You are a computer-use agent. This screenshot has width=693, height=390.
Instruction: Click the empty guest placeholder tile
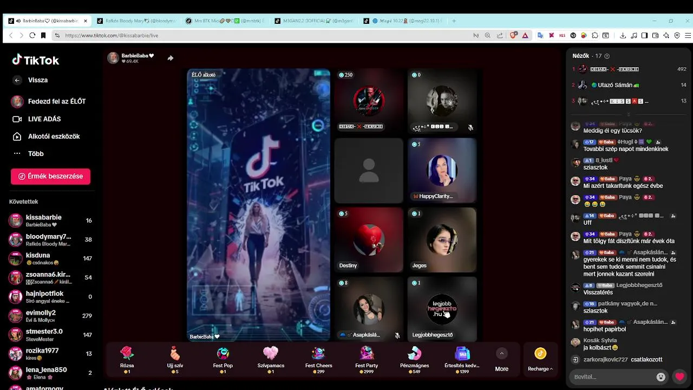pyautogui.click(x=368, y=170)
